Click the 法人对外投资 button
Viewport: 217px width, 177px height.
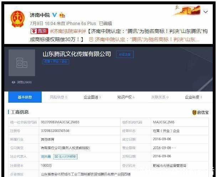click(65, 157)
